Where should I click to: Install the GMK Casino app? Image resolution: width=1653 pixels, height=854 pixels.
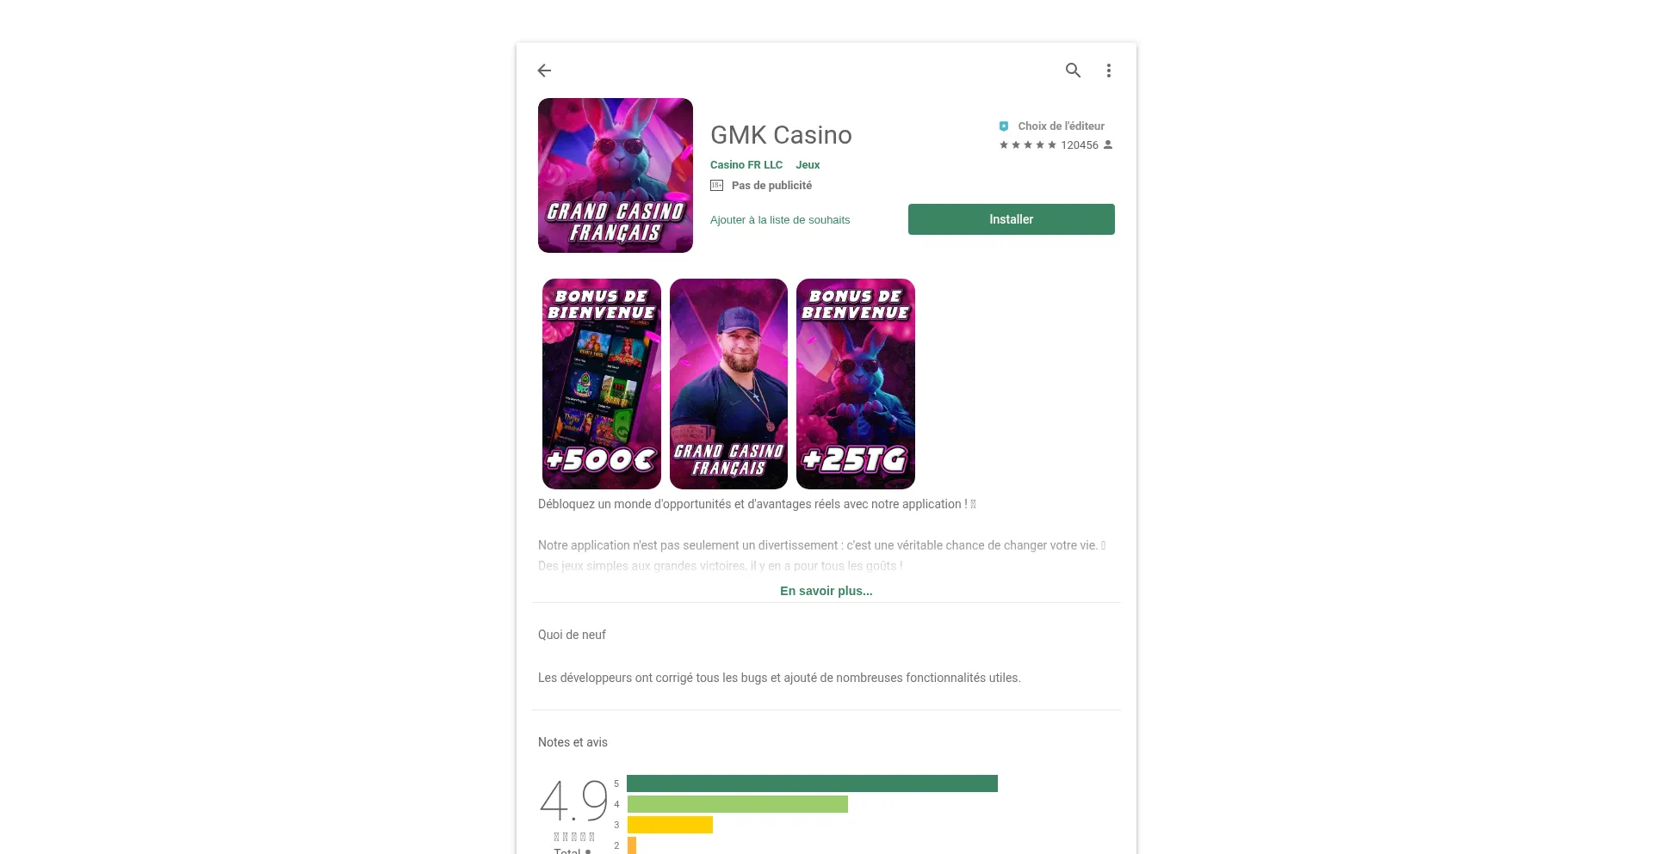coord(1012,219)
